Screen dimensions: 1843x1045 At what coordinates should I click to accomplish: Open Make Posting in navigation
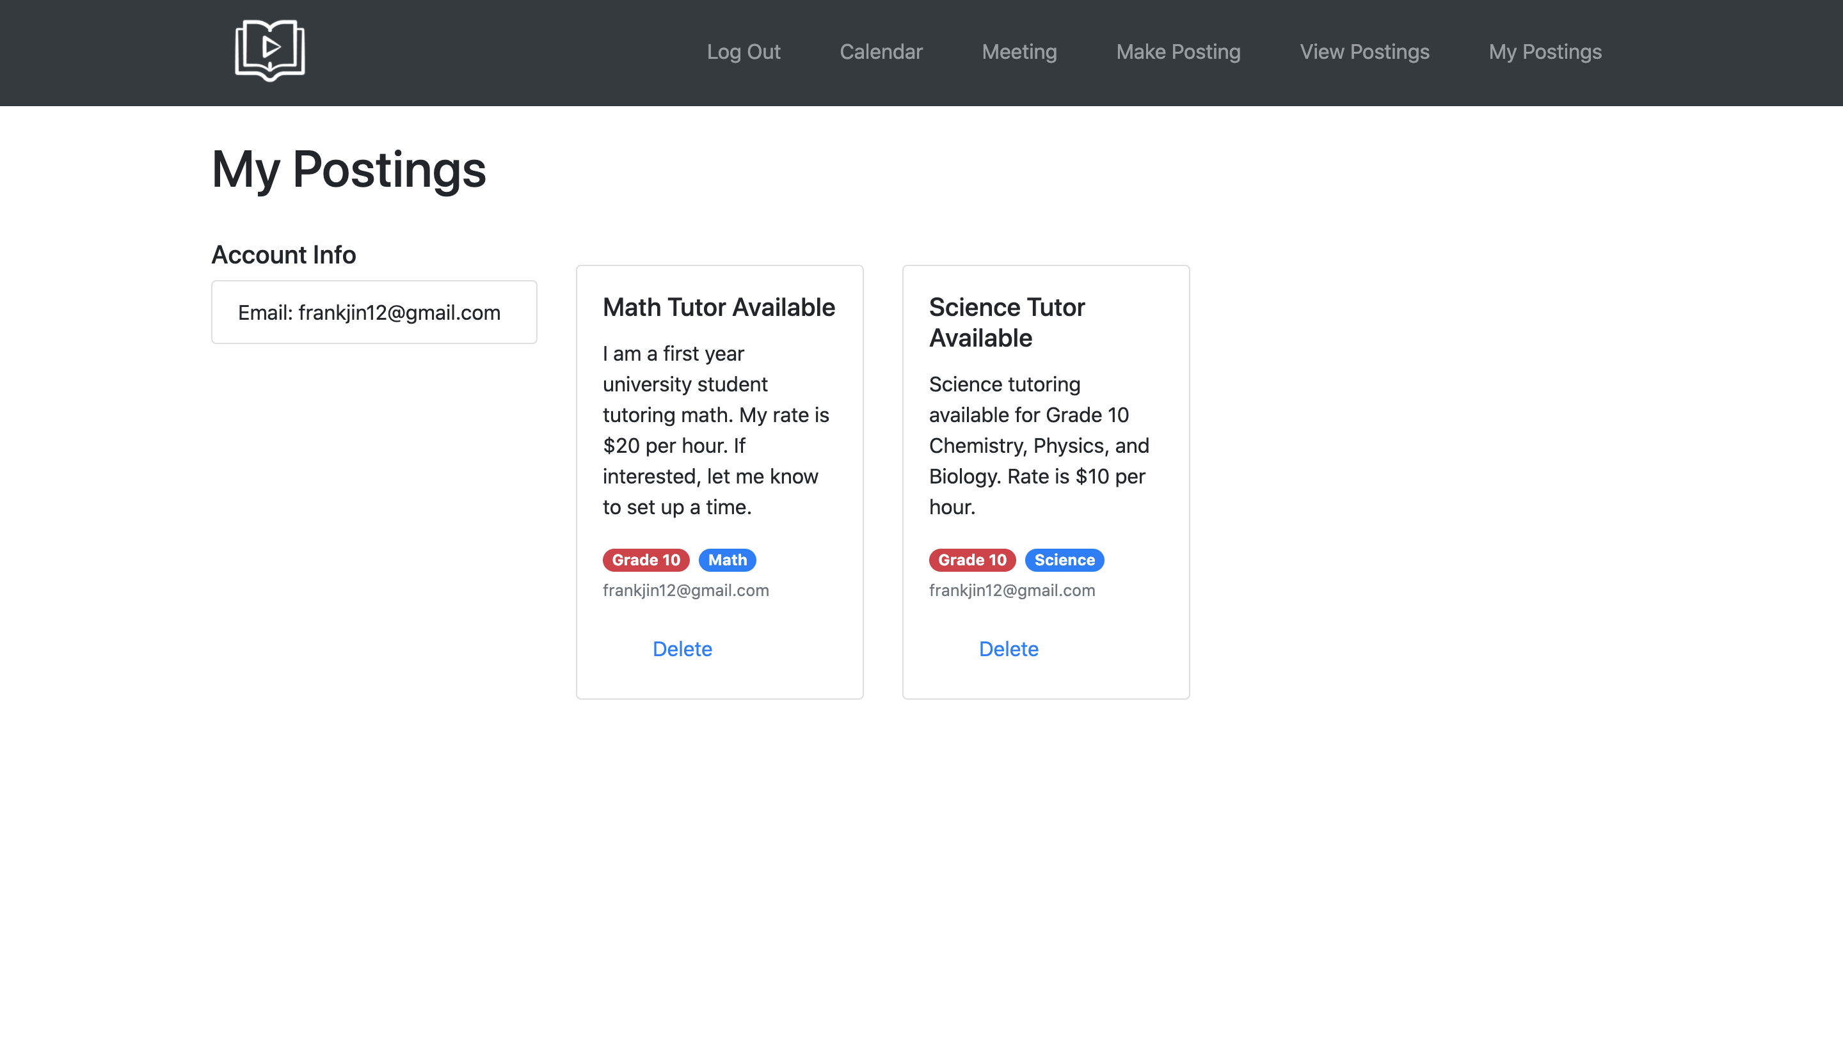point(1177,52)
